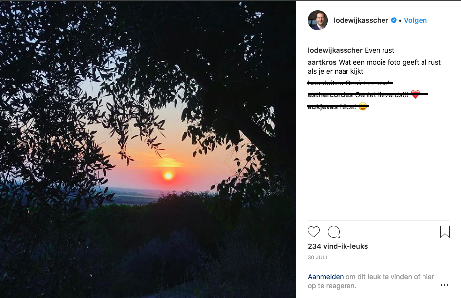The height and width of the screenshot is (298, 461).
Task: Follow the account via 'Volgen'
Action: (x=415, y=21)
